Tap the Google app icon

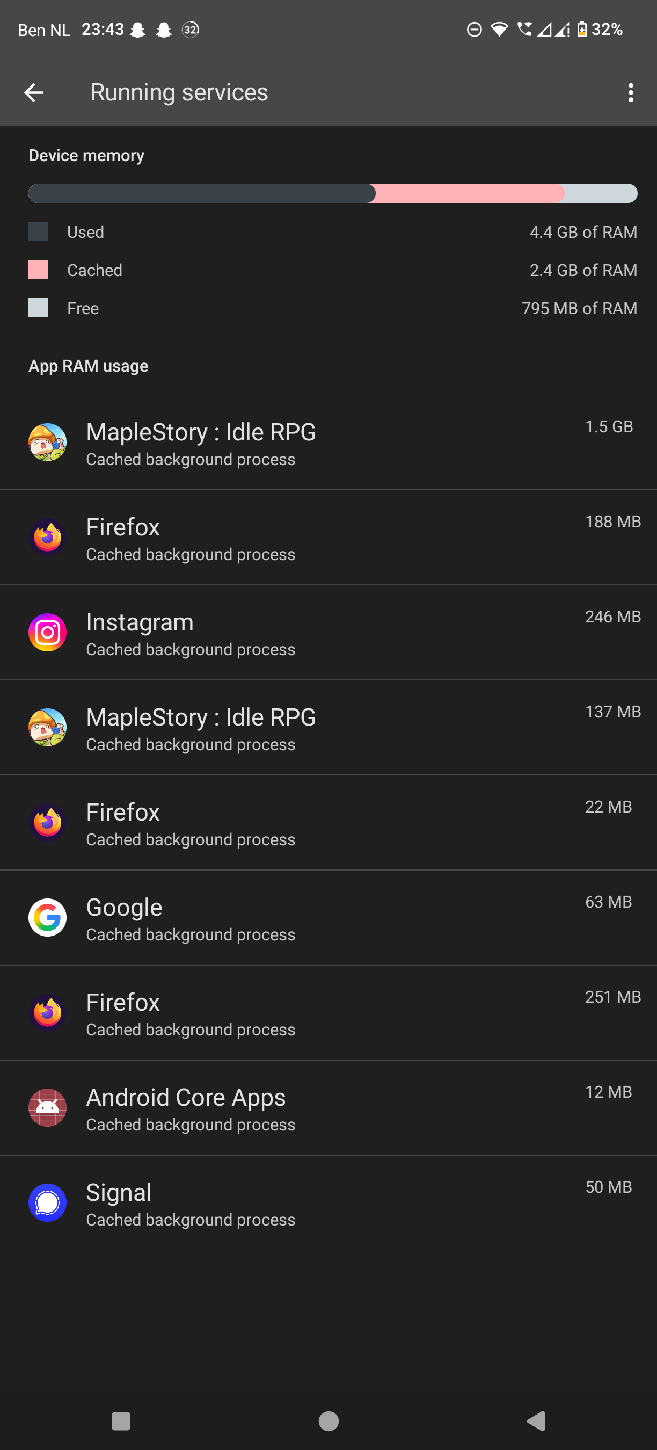48,917
